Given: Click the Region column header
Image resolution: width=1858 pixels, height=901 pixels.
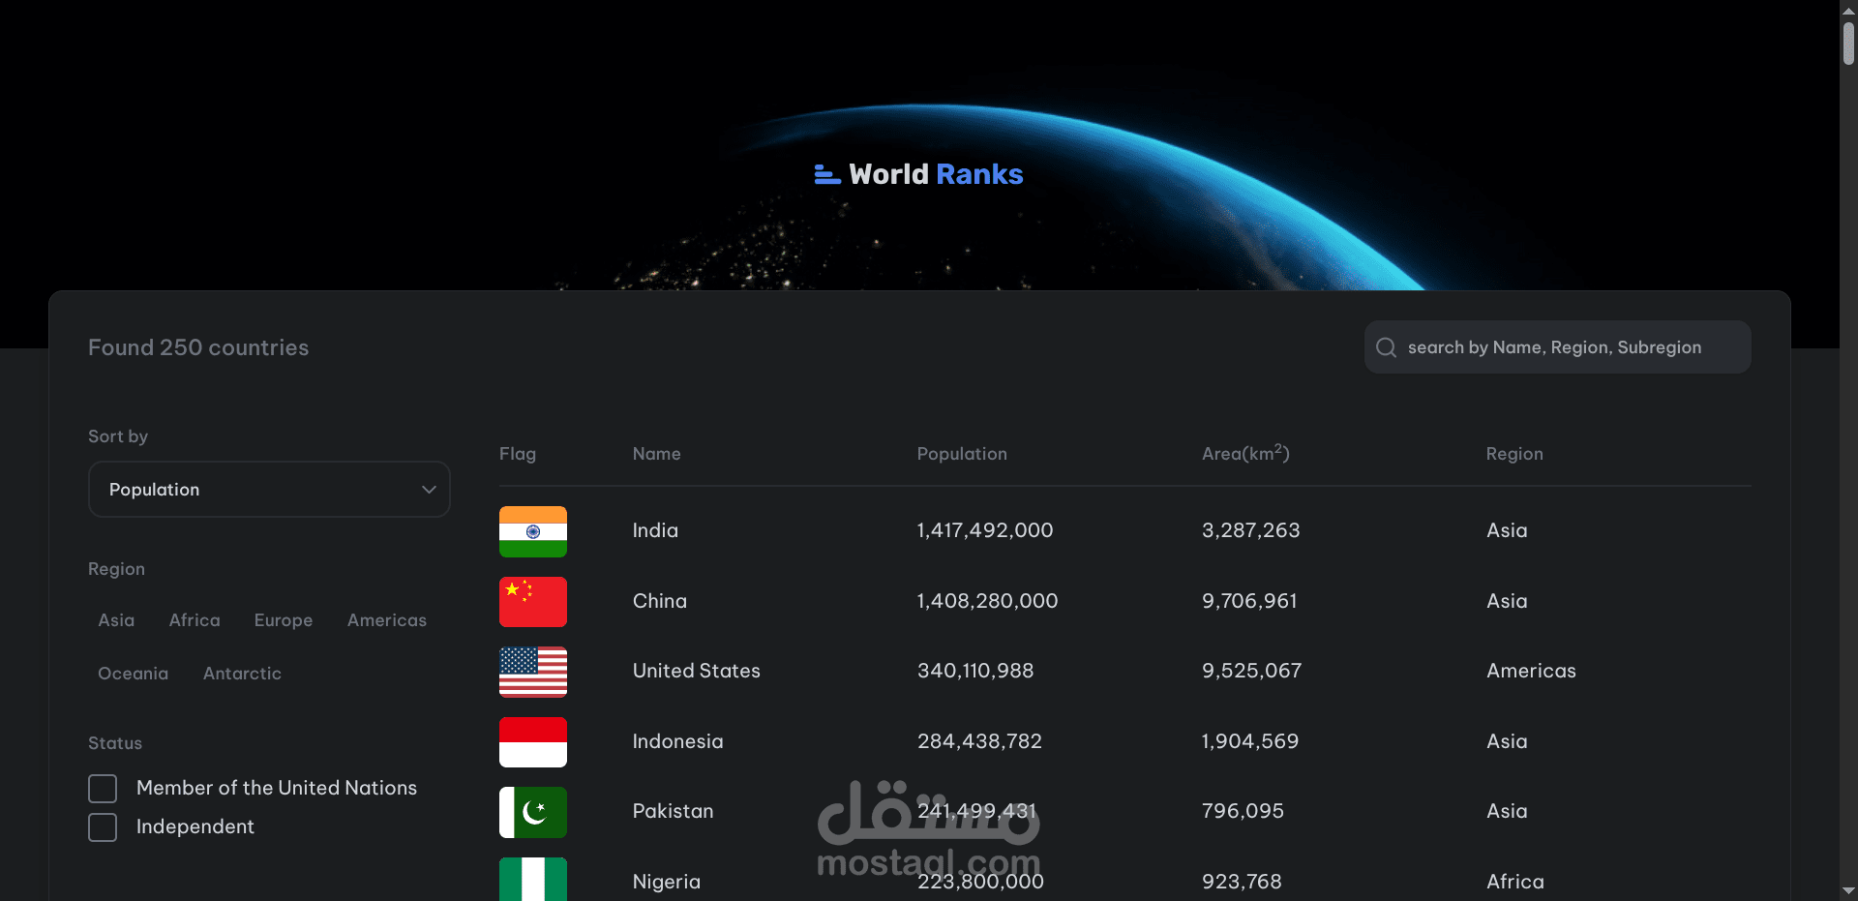Looking at the screenshot, I should (1514, 454).
